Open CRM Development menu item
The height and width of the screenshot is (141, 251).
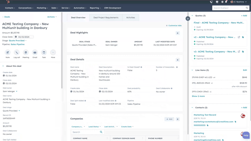(112, 8)
